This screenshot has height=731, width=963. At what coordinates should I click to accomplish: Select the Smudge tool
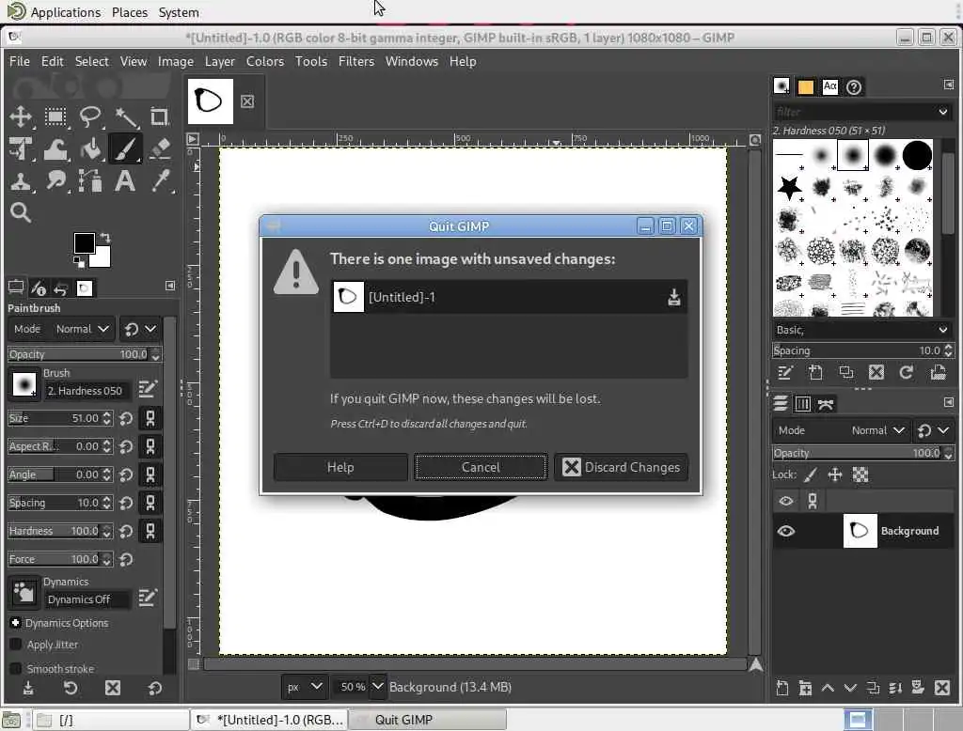[x=55, y=181]
